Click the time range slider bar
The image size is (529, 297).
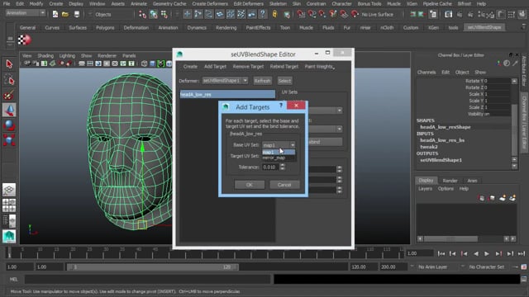click(152, 266)
